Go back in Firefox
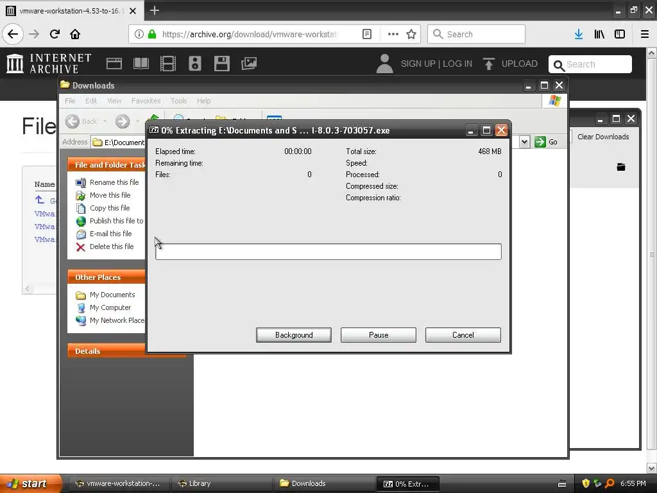The image size is (657, 493). [x=13, y=34]
